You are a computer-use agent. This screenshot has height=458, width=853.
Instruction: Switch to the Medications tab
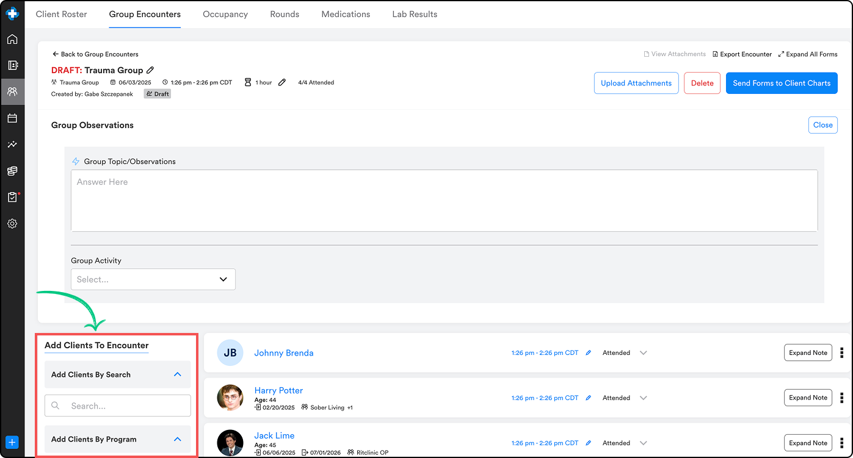coord(346,14)
